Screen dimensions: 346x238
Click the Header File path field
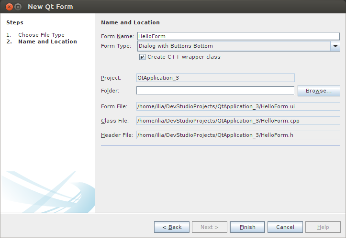point(238,135)
